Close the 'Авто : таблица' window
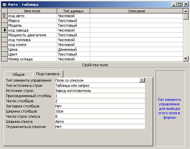 (186, 4)
